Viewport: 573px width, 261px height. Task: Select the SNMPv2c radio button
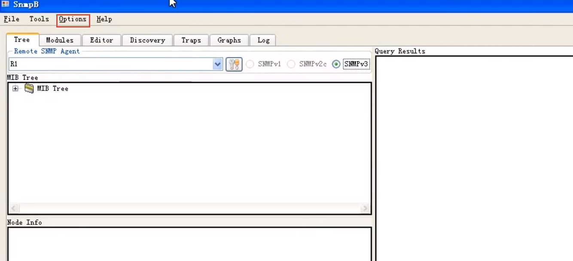[x=292, y=64]
